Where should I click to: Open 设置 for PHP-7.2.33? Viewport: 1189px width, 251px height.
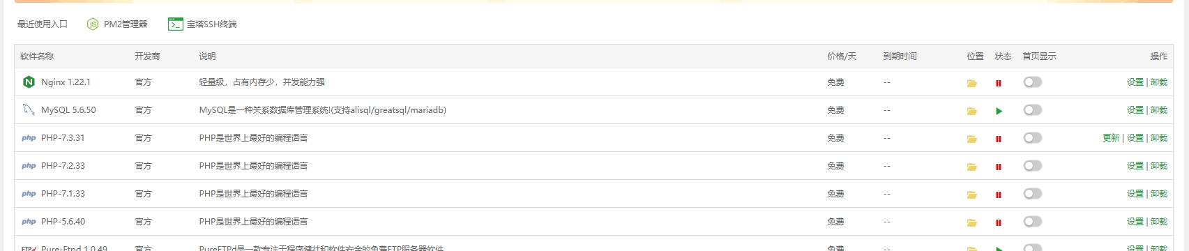pos(1135,166)
